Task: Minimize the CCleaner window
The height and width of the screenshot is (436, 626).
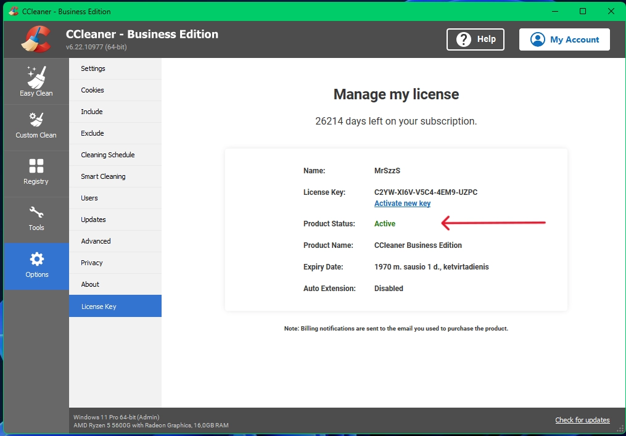Action: pyautogui.click(x=554, y=11)
